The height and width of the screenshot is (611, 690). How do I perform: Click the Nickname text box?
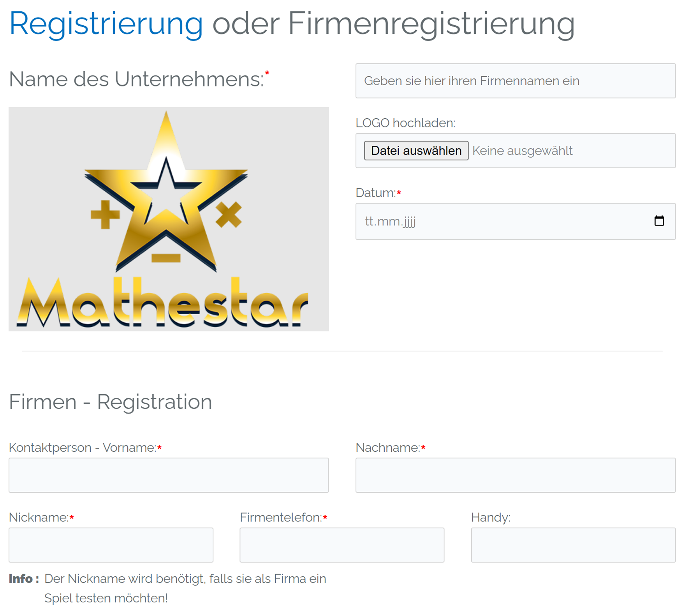click(x=111, y=545)
